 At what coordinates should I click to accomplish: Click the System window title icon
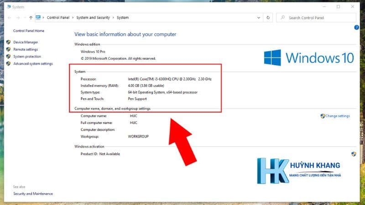[9, 7]
